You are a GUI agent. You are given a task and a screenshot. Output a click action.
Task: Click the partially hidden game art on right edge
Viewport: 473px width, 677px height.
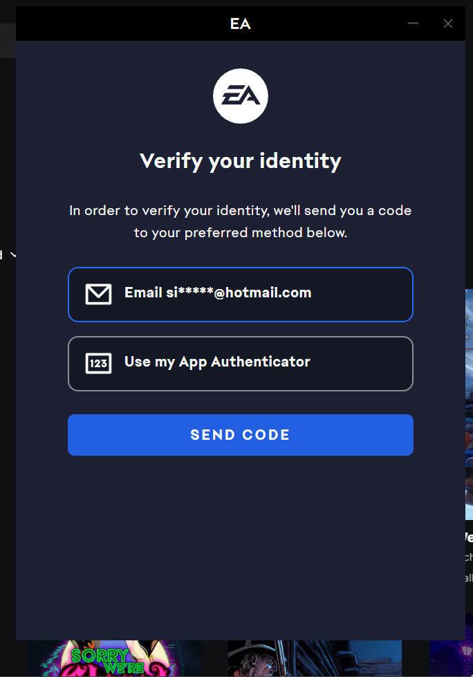[469, 401]
